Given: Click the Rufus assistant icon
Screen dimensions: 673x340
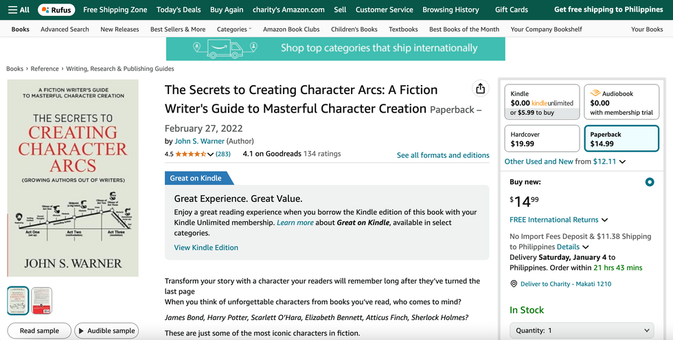Looking at the screenshot, I should pos(56,10).
